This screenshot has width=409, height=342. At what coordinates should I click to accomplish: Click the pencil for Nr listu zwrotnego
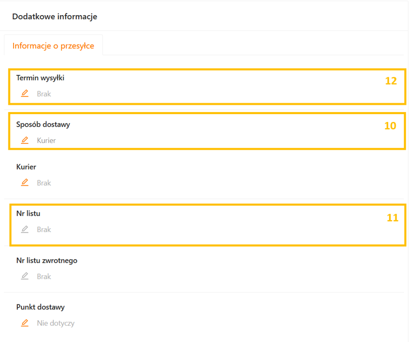(x=25, y=276)
